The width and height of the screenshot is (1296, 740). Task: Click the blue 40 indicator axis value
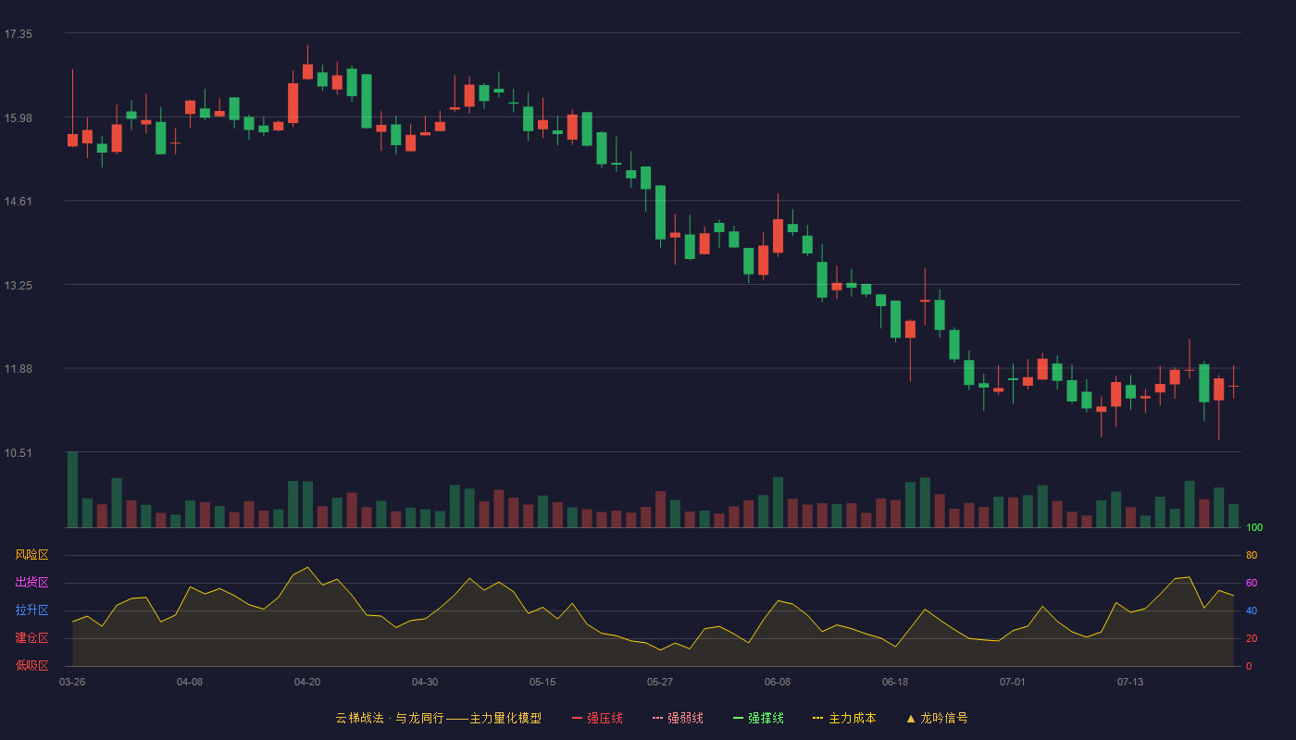(x=1252, y=610)
